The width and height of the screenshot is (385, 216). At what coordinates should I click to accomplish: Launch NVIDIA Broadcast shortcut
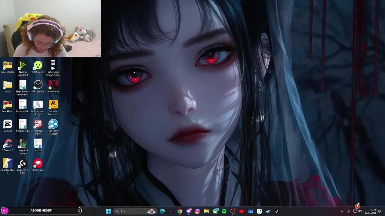coord(23,68)
